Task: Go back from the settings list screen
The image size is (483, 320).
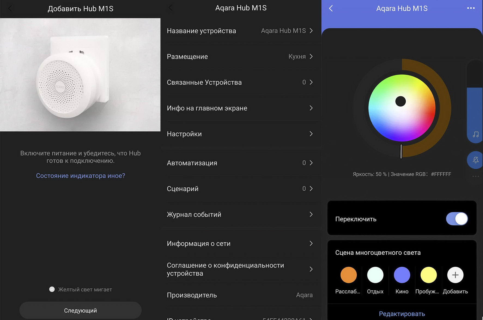Action: point(171,8)
